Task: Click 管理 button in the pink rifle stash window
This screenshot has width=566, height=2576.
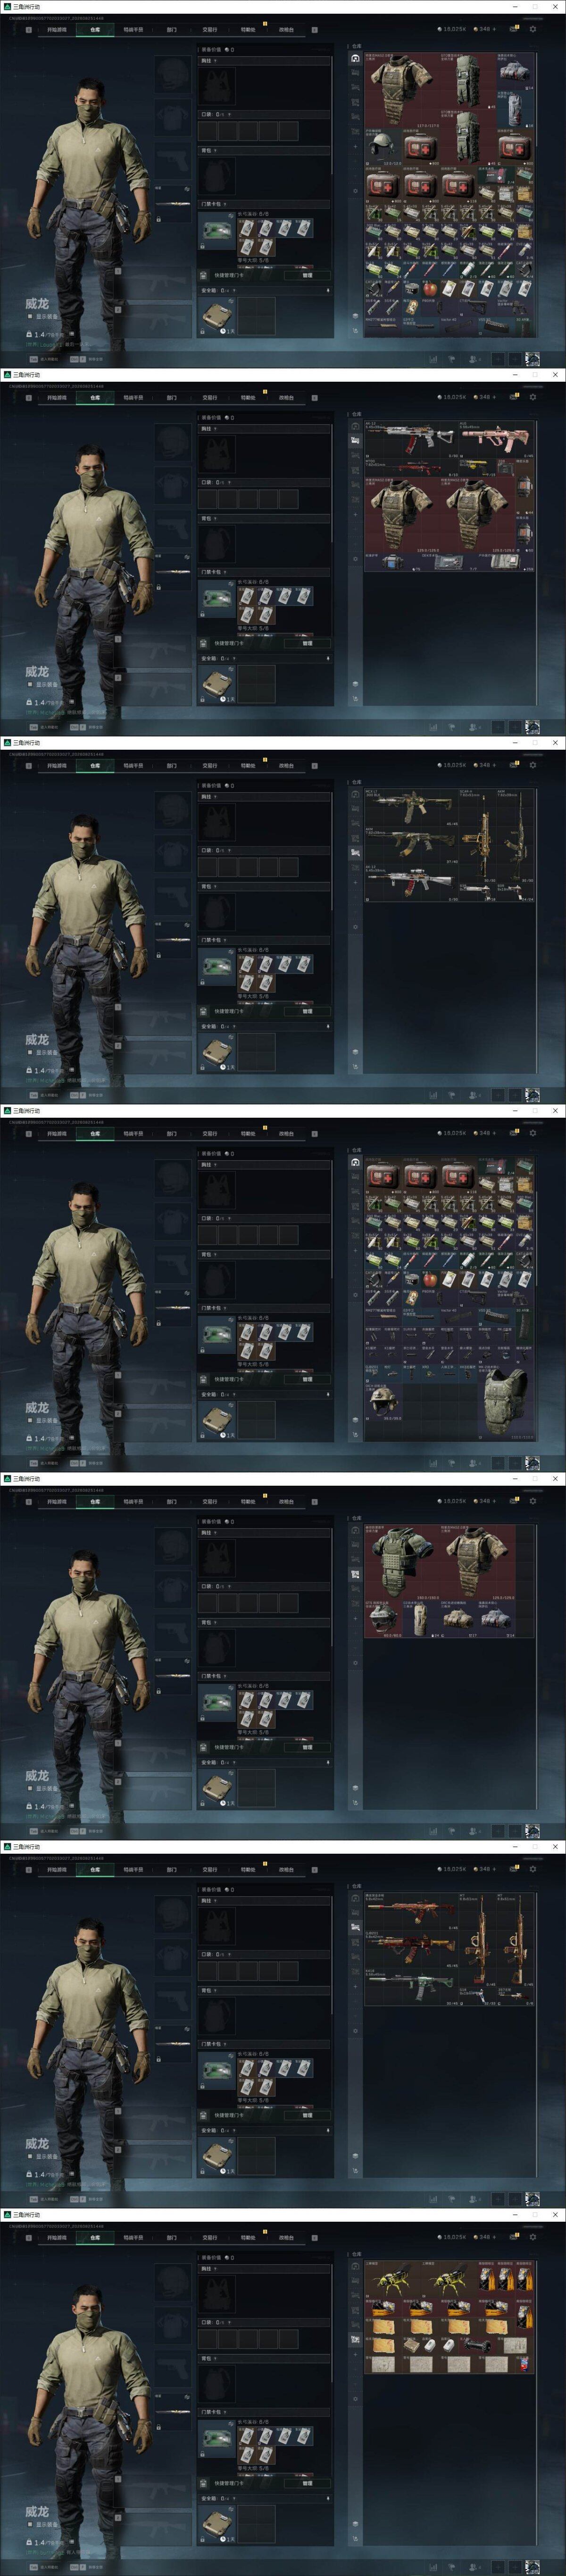Action: click(x=307, y=643)
